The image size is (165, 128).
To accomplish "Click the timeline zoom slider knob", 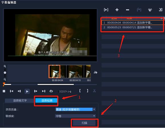I will [x=5, y=73].
